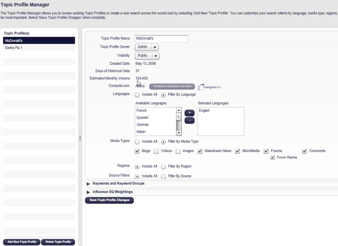Viewport: 338px width, 246px height.
Task: Click the Available Languages scroll down arrow
Action: point(179,133)
